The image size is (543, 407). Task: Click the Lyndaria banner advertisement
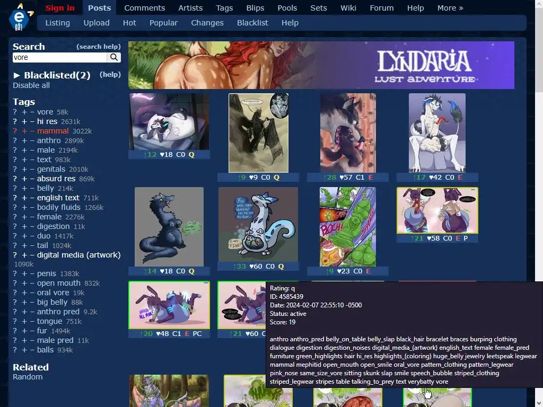[321, 65]
